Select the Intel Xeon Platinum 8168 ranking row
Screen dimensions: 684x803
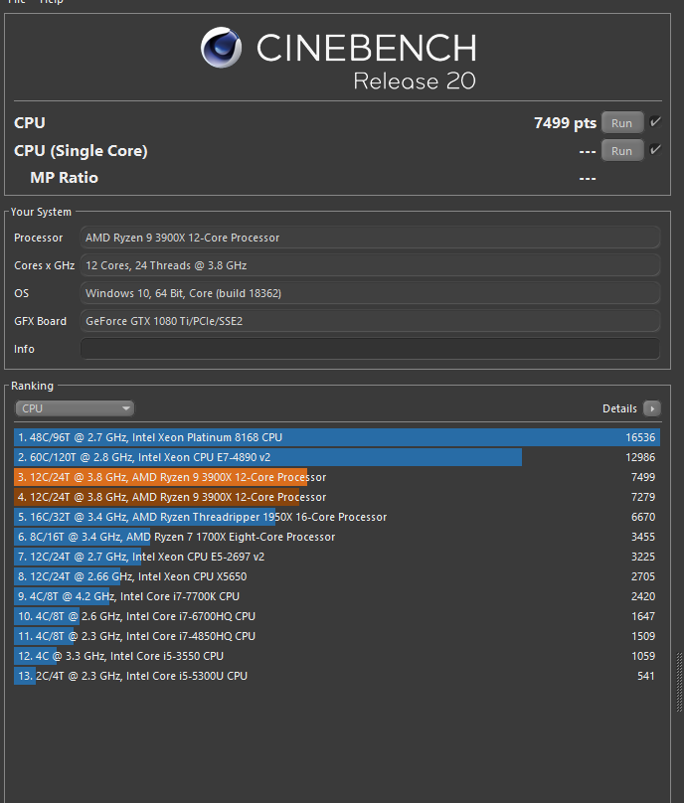337,437
